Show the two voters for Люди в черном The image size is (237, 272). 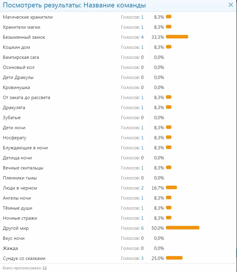click(x=142, y=188)
